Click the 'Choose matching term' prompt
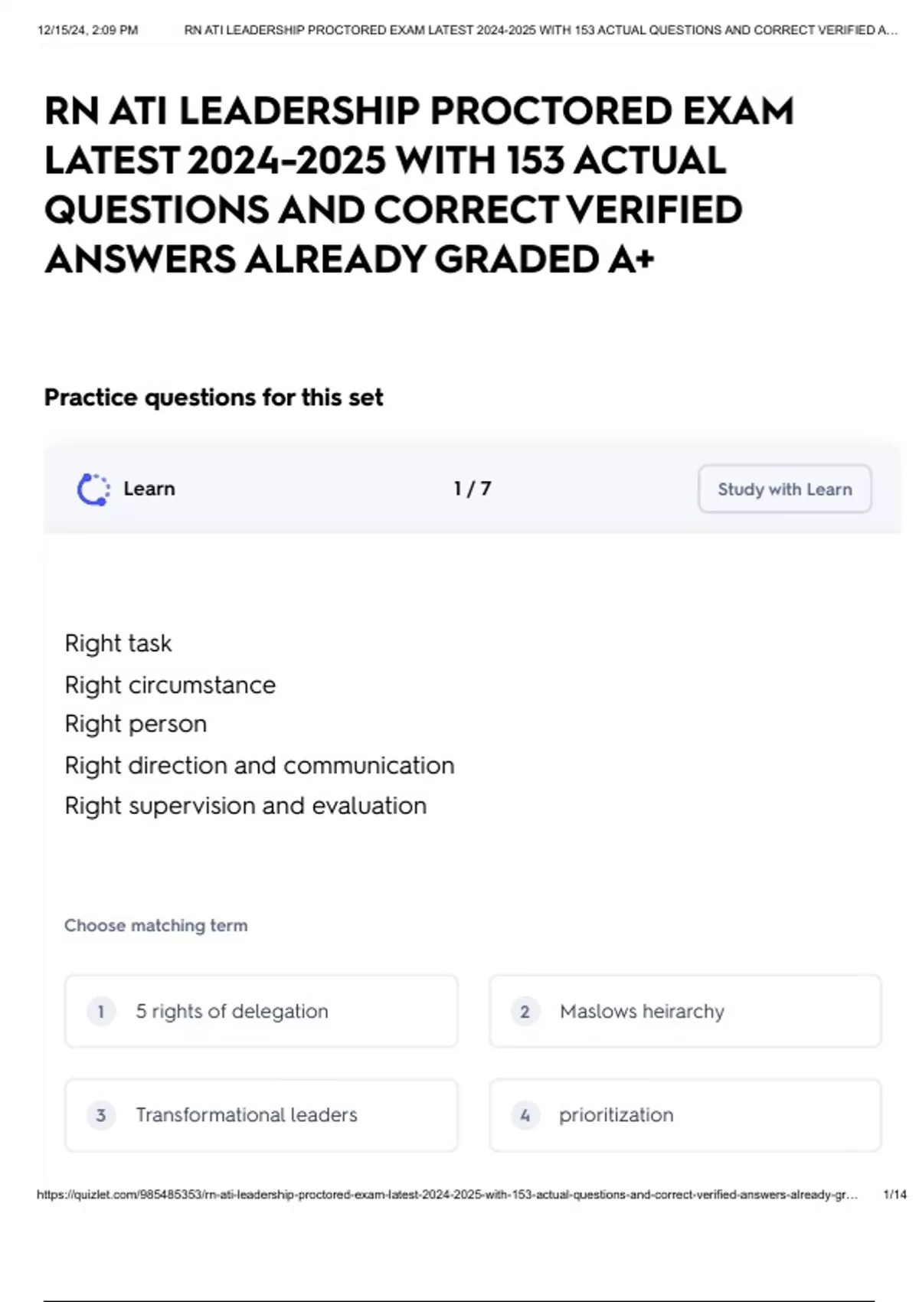The image size is (919, 1302). click(156, 925)
